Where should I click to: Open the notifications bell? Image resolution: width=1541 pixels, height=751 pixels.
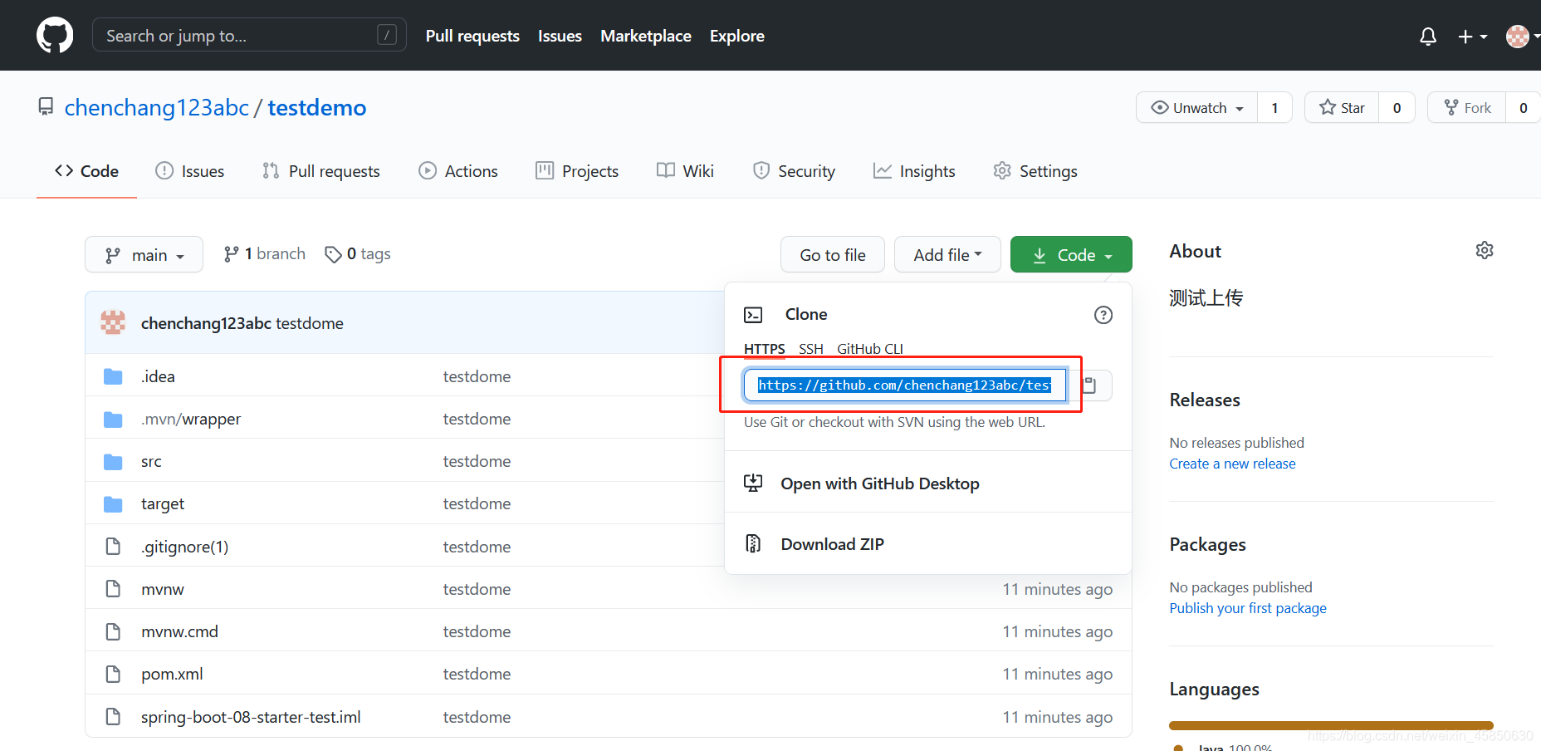click(x=1428, y=37)
